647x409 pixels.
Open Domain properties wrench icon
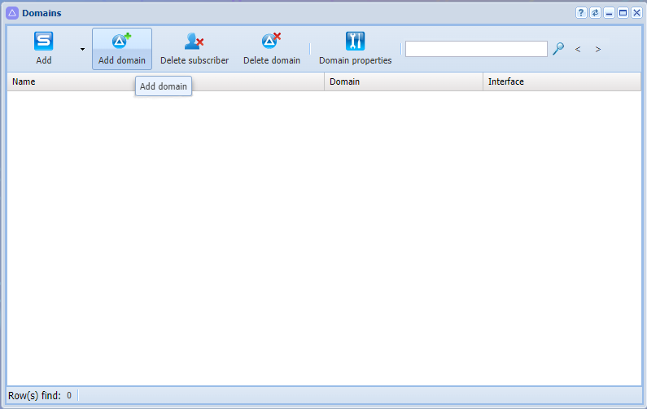pos(356,41)
